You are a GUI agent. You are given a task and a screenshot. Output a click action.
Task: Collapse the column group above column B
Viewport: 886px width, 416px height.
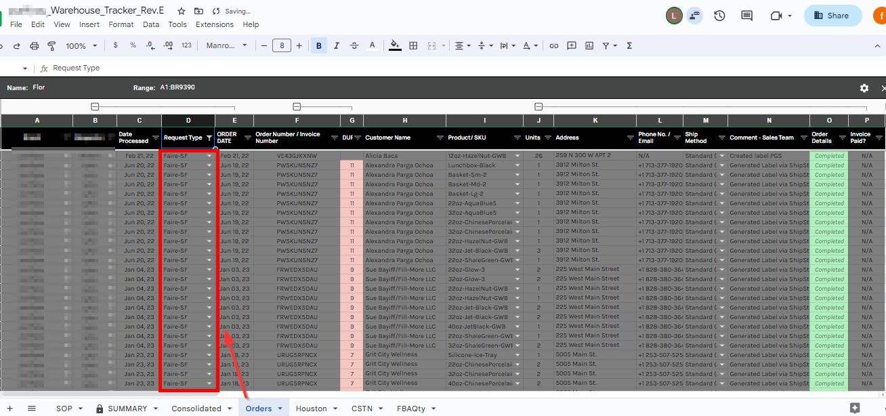click(95, 106)
